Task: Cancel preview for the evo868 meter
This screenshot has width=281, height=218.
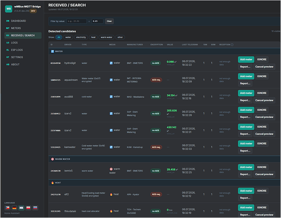Action: pyautogui.click(x=264, y=100)
